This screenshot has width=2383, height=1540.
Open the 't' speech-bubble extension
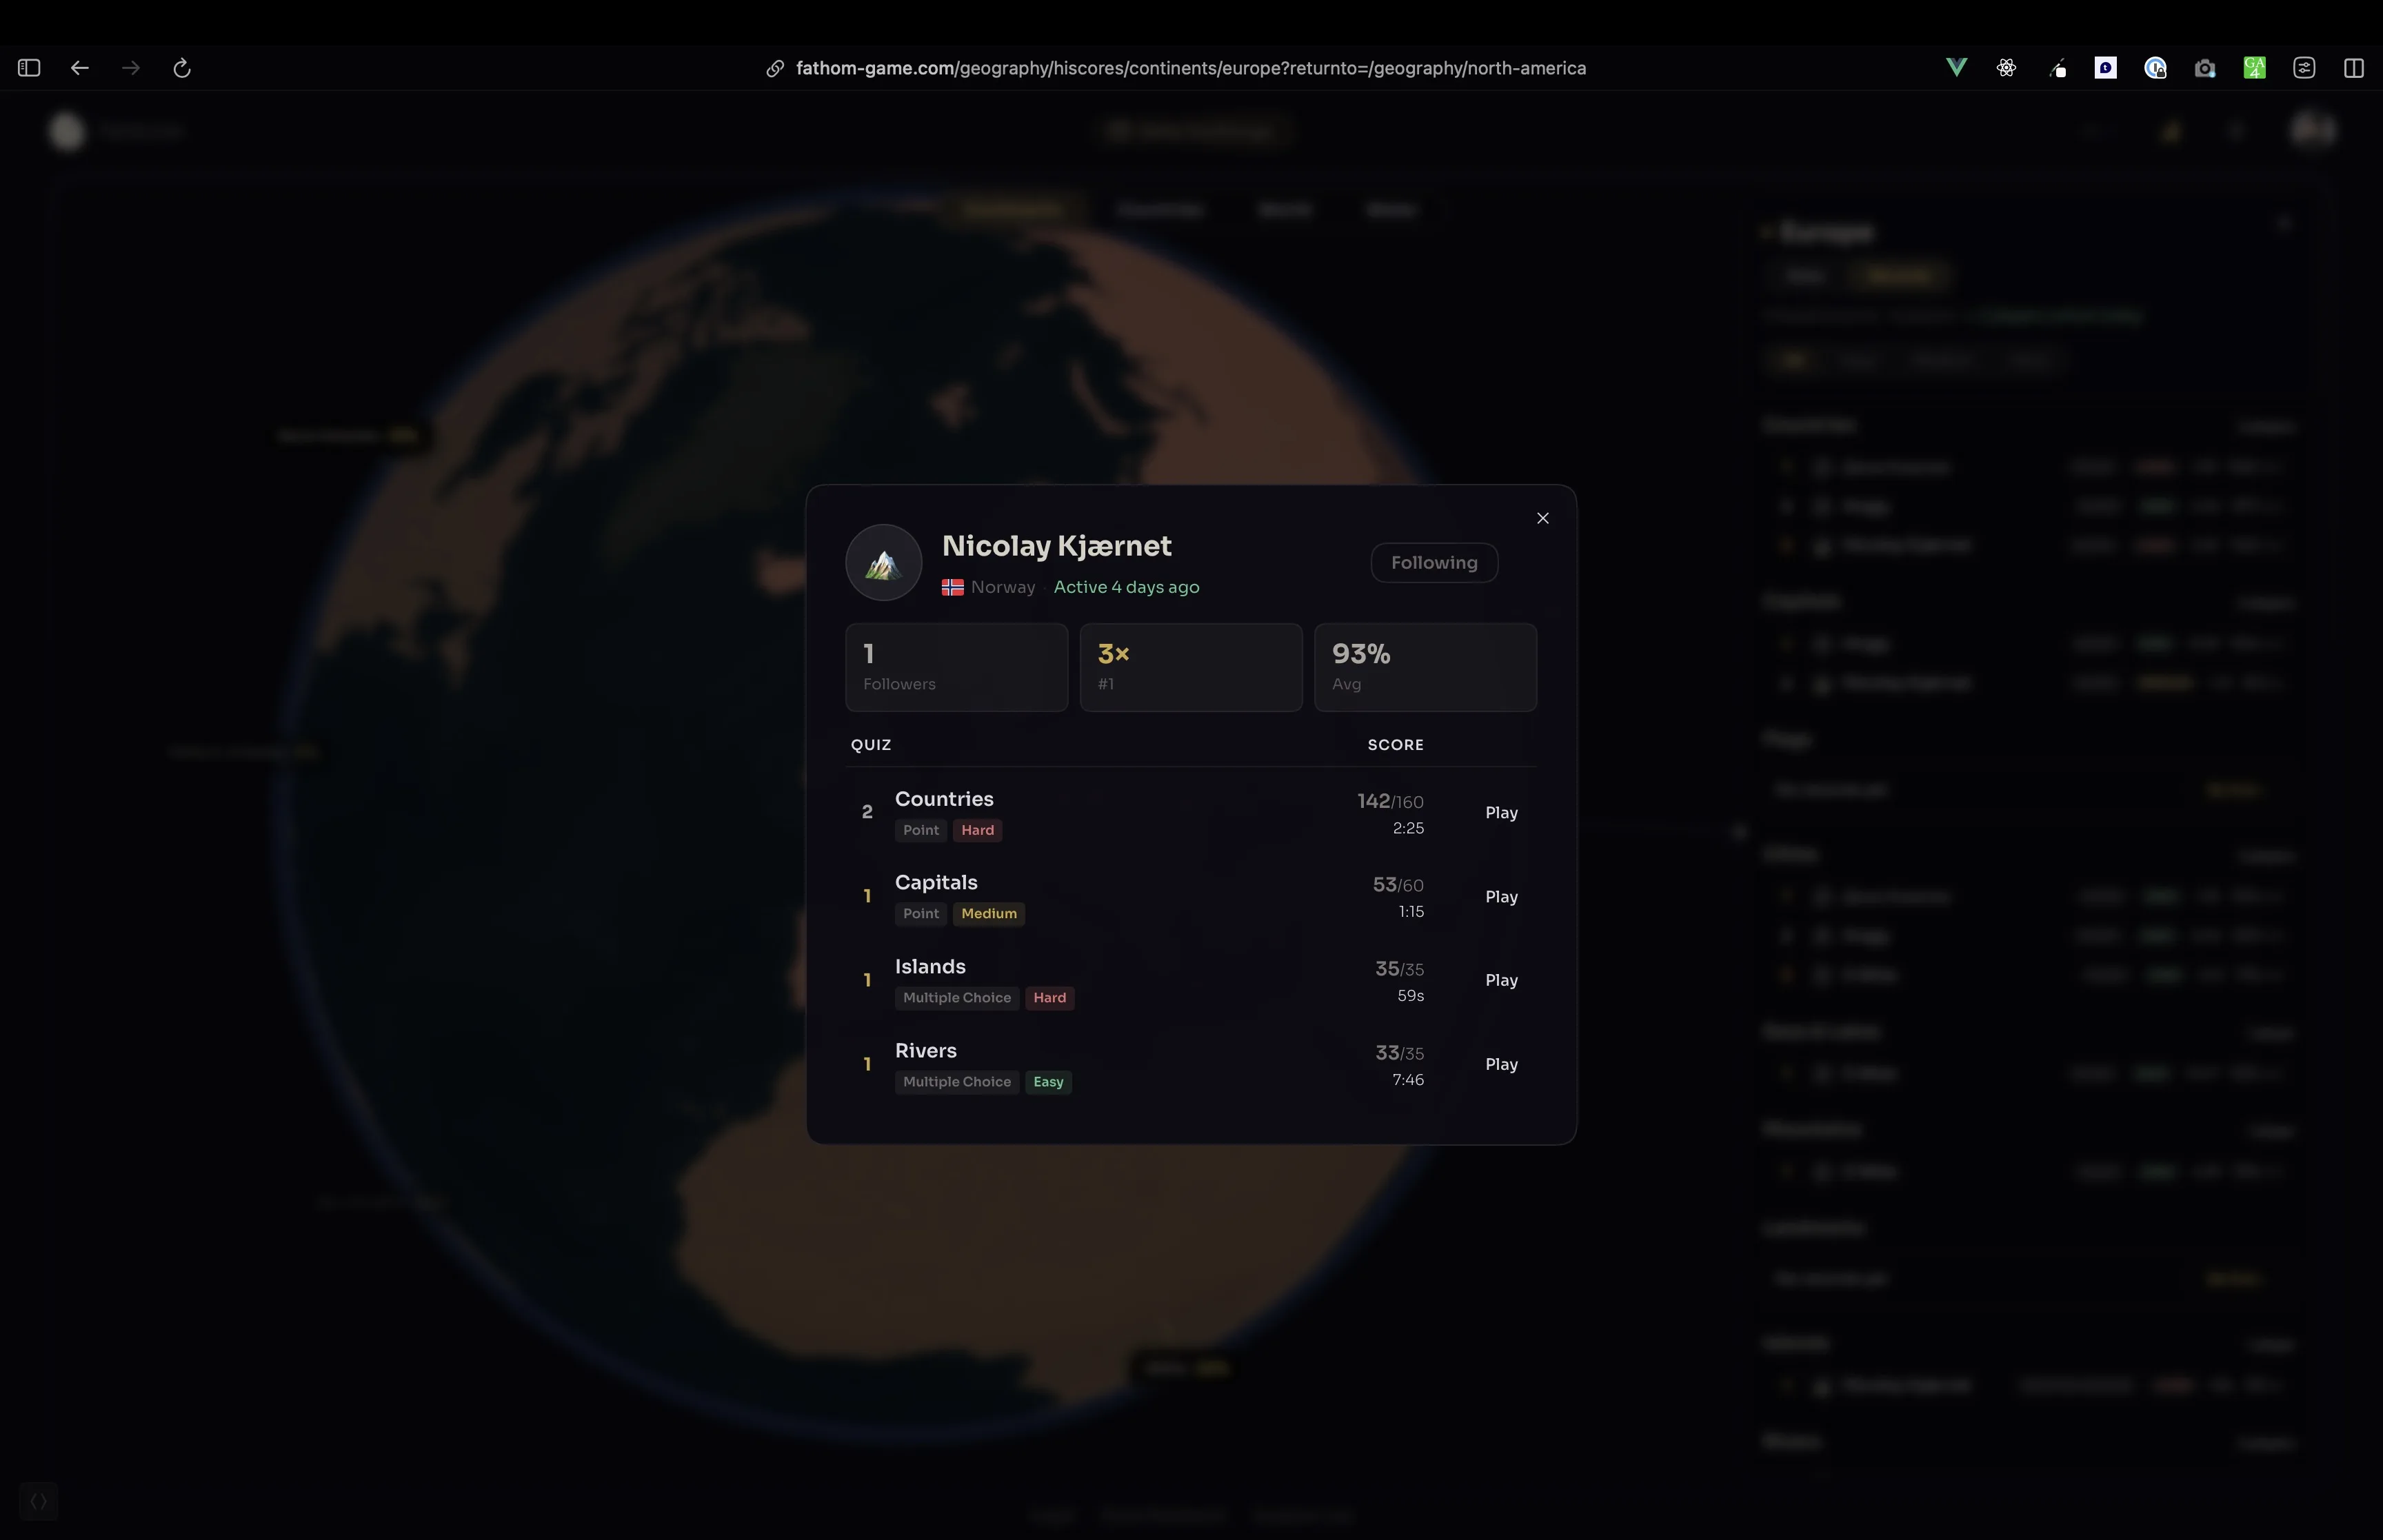(x=2106, y=68)
